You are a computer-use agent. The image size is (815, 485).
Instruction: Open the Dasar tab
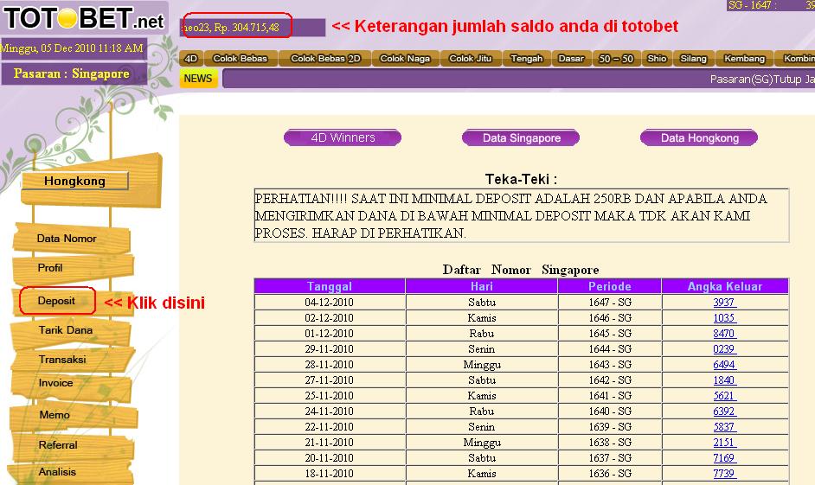coord(571,58)
